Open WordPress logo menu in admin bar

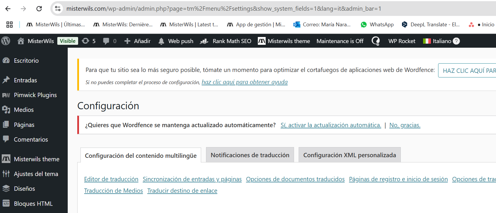pos(6,41)
